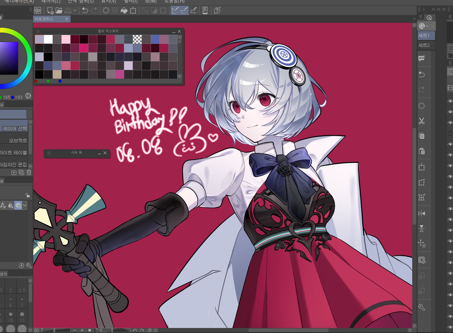Open 애니메이션(A) menu
Viewport: 453px width, 333px height.
[19, 2]
